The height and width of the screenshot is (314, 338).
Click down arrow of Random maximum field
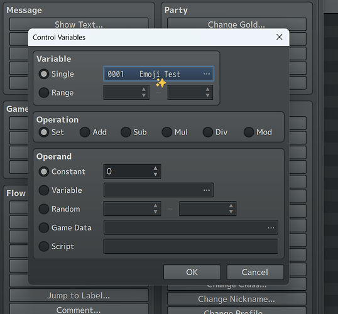tap(231, 212)
